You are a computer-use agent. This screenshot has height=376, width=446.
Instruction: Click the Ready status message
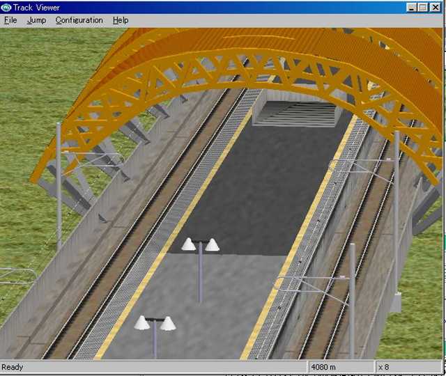click(13, 367)
